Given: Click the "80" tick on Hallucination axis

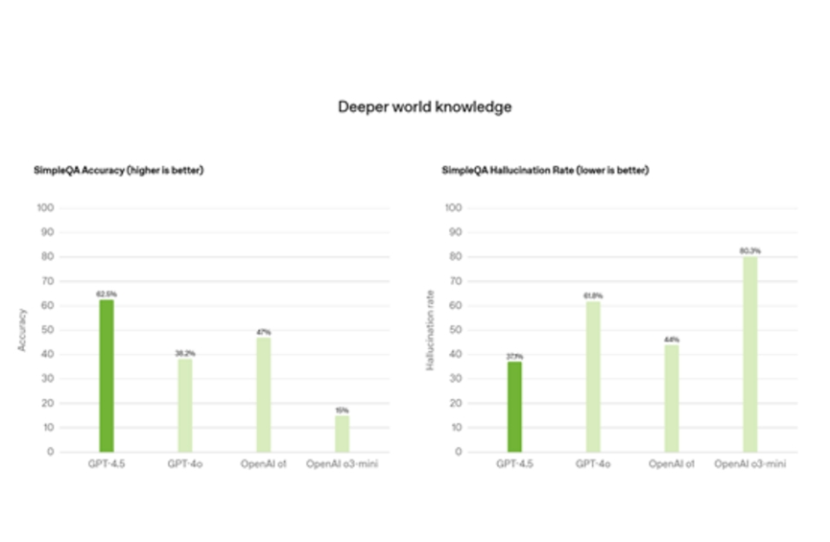Looking at the screenshot, I should 456,257.
